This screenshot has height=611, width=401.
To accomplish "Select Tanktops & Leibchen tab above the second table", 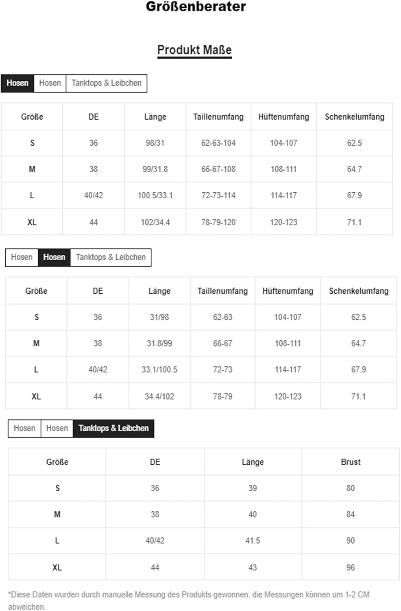I will pos(111,257).
